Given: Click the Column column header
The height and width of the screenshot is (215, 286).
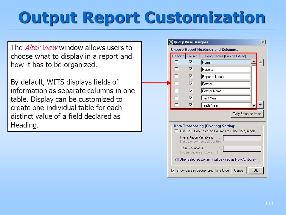Looking at the screenshot, I should (x=192, y=56).
